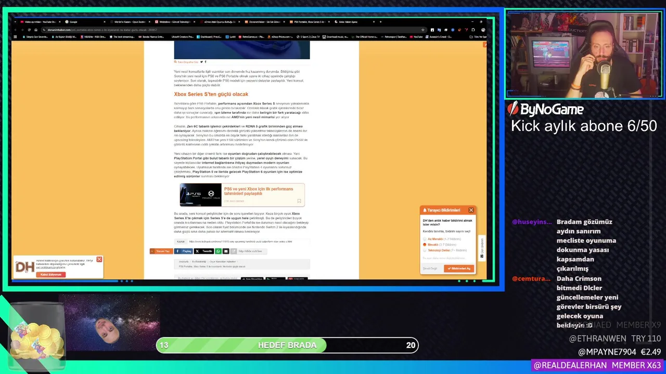Click the WhatsApp share icon
The height and width of the screenshot is (374, 666).
click(219, 251)
